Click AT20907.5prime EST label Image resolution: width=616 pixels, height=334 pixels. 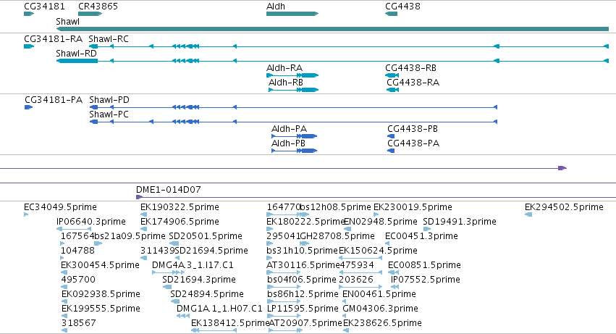point(305,323)
